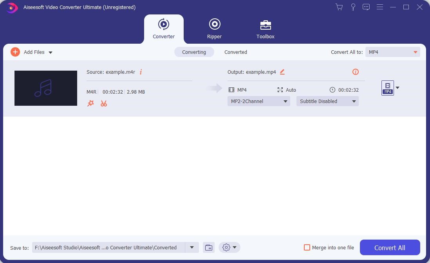
Task: Show source info for example.m4r
Action: [x=141, y=72]
